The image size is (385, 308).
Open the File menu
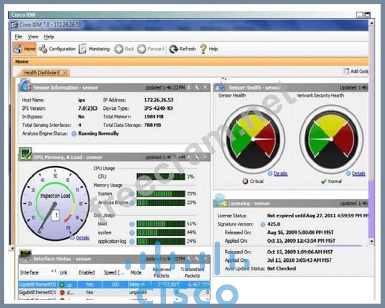click(x=18, y=37)
